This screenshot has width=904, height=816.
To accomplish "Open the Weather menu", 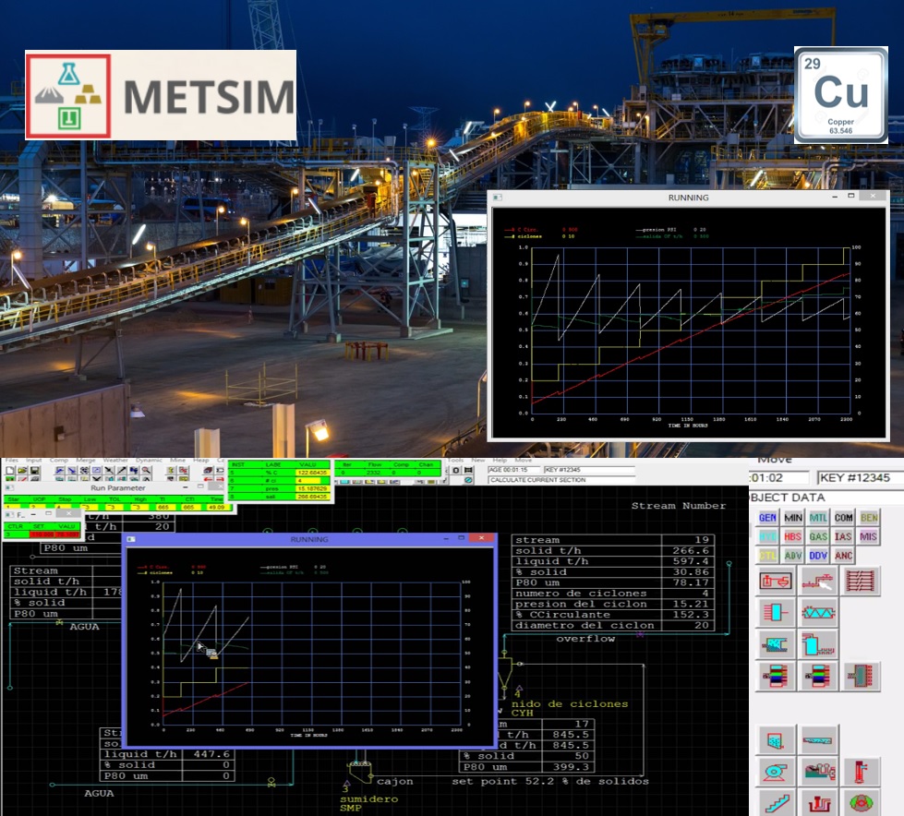I will 115,460.
